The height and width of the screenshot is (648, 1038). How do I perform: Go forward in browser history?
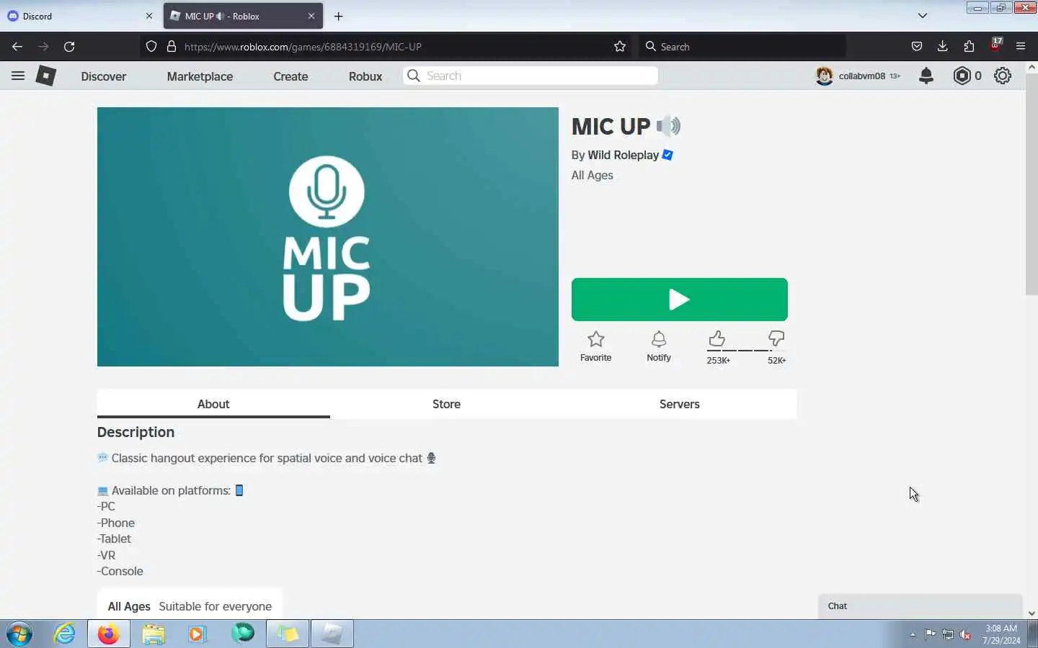pyautogui.click(x=43, y=46)
